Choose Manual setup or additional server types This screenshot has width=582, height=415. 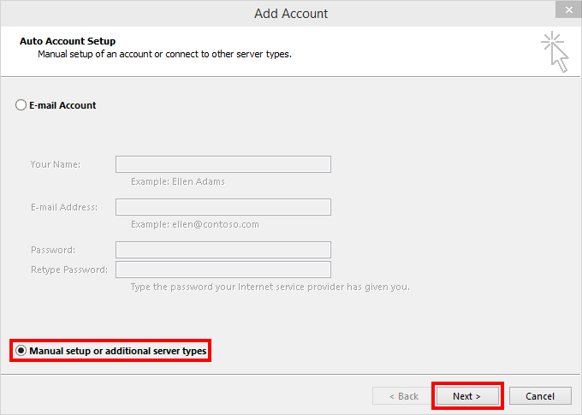click(21, 351)
